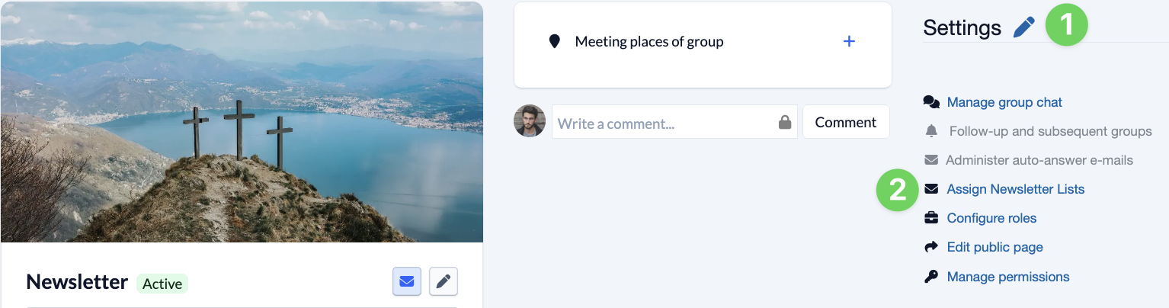The height and width of the screenshot is (308, 1169).
Task: Add a meeting place with plus icon
Action: click(849, 41)
